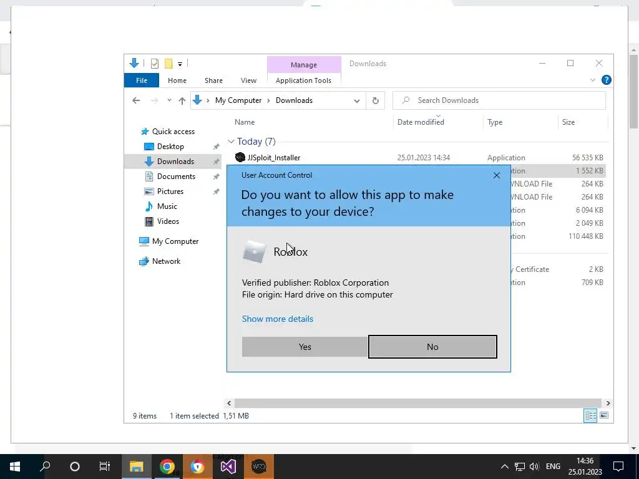Select My Computer in the navigation pane

click(x=175, y=241)
